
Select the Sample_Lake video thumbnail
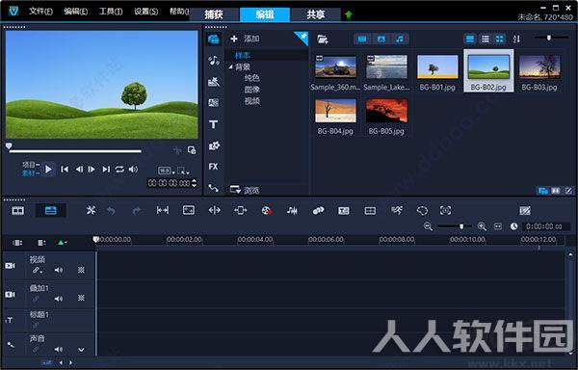click(x=386, y=66)
